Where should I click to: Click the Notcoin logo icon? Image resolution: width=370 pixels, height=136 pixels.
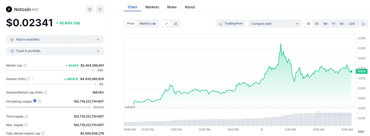point(9,9)
